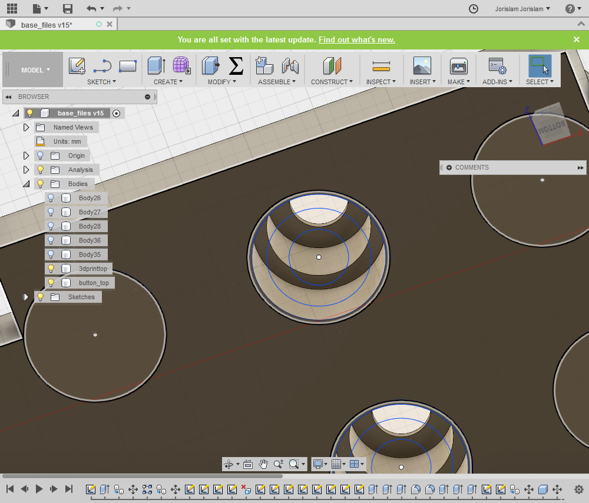Toggle visibility bulb of Body27
Viewport: 589px width, 503px height.
coord(51,212)
